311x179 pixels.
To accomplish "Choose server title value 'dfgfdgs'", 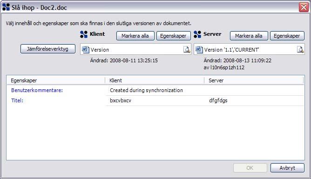I will 218,100.
